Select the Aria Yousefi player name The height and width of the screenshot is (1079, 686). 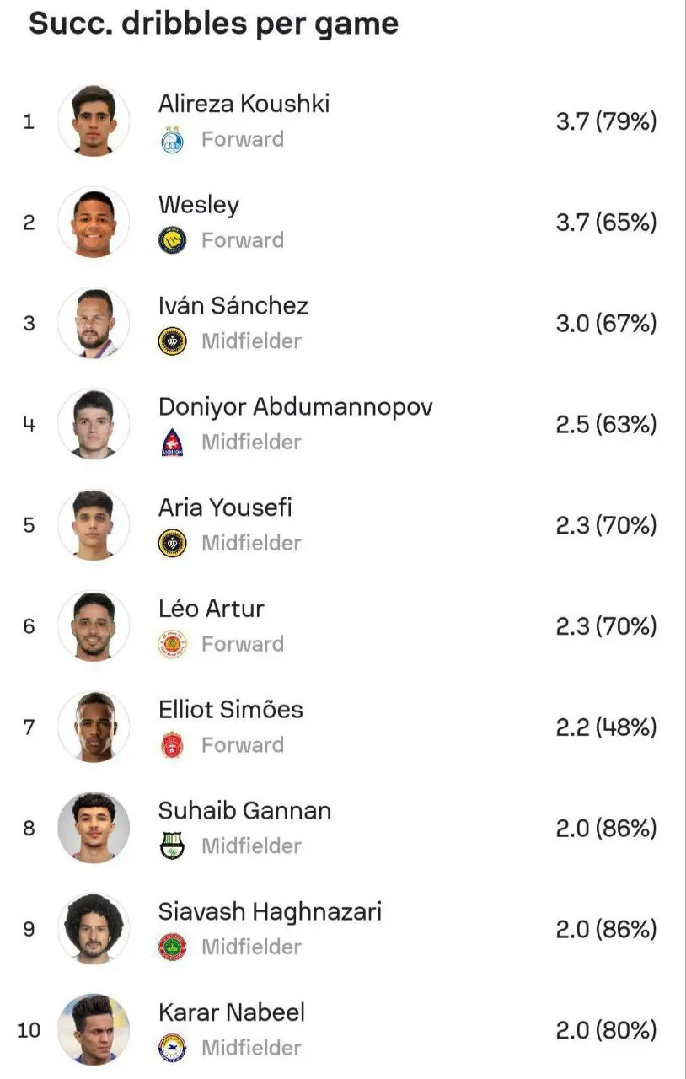[x=225, y=507]
